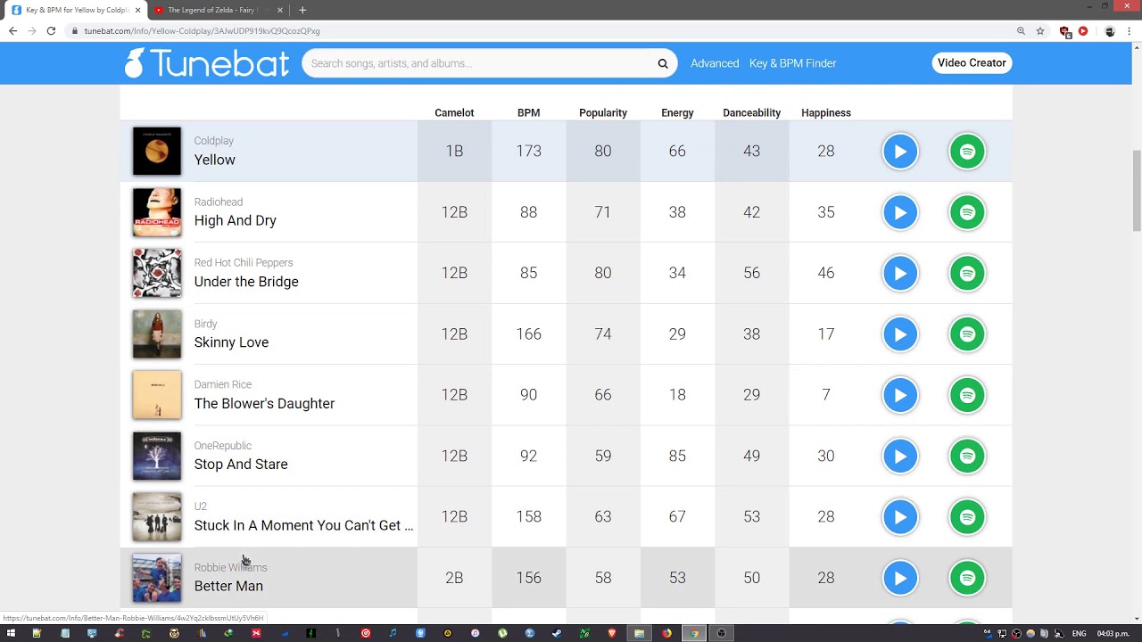Click the Popularity column header

603,113
